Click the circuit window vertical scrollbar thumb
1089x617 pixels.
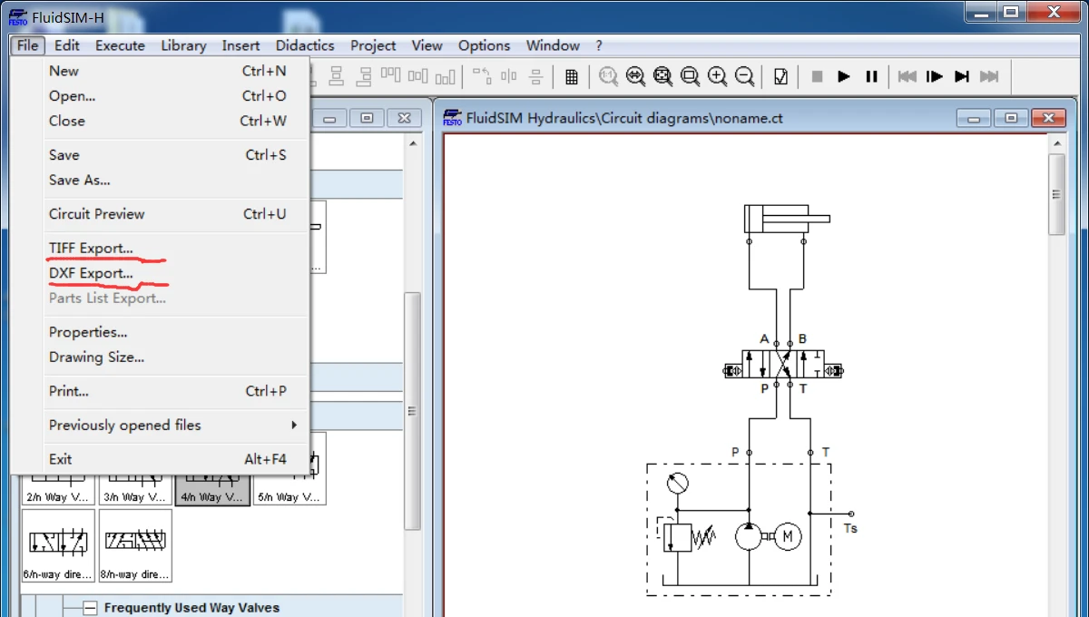(1056, 194)
